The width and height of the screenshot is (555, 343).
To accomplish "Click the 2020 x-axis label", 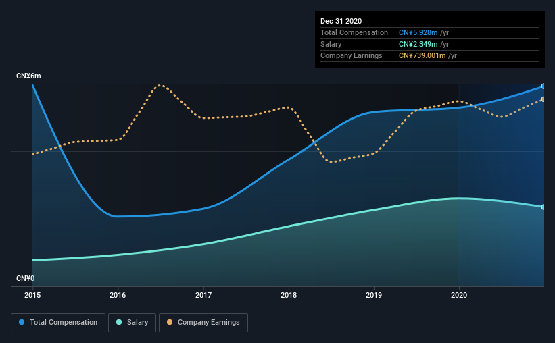I will 459,295.
